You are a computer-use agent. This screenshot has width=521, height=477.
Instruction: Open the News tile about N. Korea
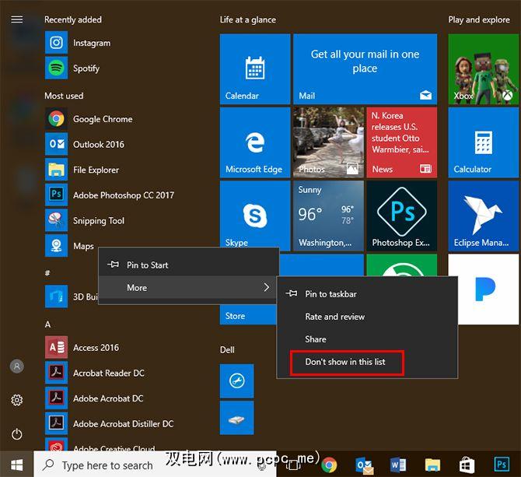pos(401,143)
